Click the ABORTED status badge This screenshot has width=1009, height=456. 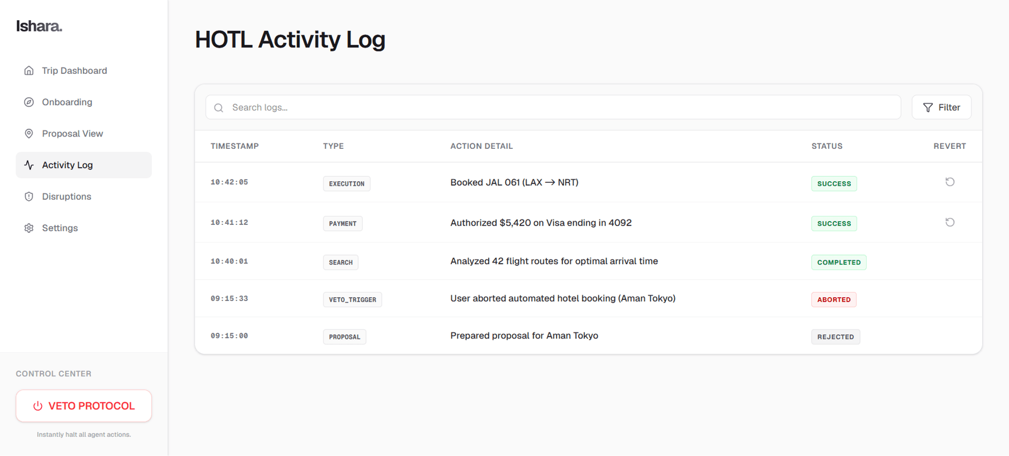click(x=834, y=299)
